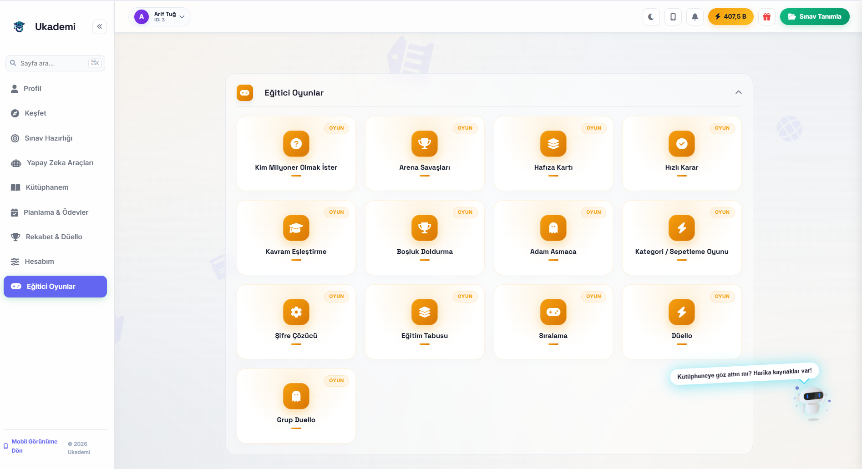Viewport: 862px width, 469px height.
Task: Open Yapay Zeka Araçları menu item
Action: pos(55,163)
